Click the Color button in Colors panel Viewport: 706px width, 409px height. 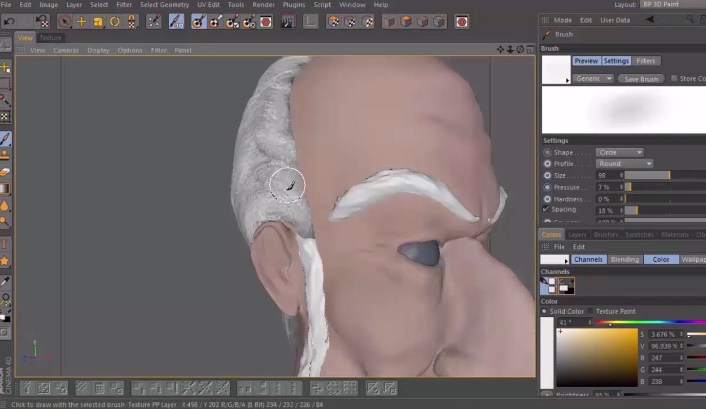(x=661, y=259)
